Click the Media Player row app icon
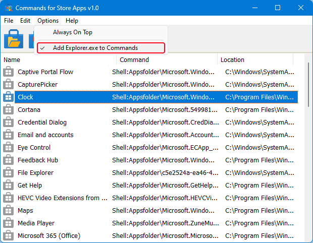The width and height of the screenshot is (313, 243). (x=8, y=223)
